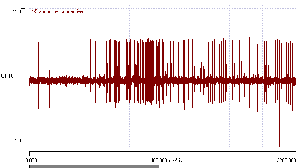This screenshot has width=300, height=168.
Task: Click the "4-5 abdominal connective" channel title
Action: pyautogui.click(x=57, y=11)
